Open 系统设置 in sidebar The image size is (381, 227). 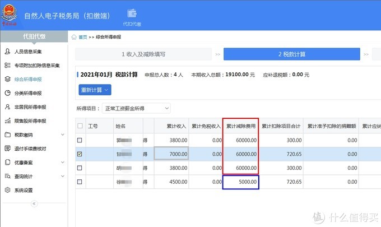click(24, 190)
